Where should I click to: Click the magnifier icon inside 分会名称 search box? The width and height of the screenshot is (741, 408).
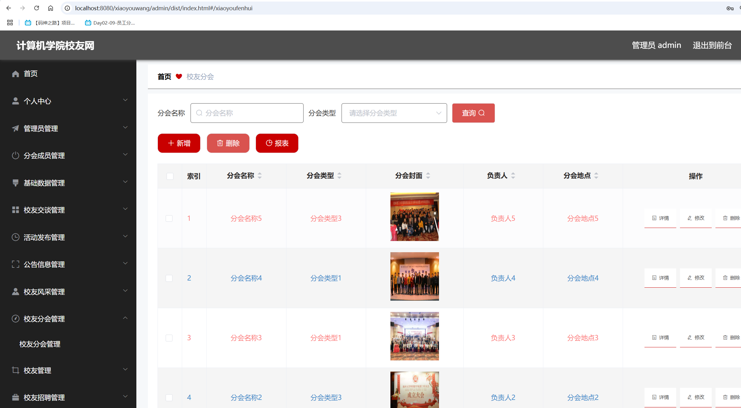pos(199,113)
